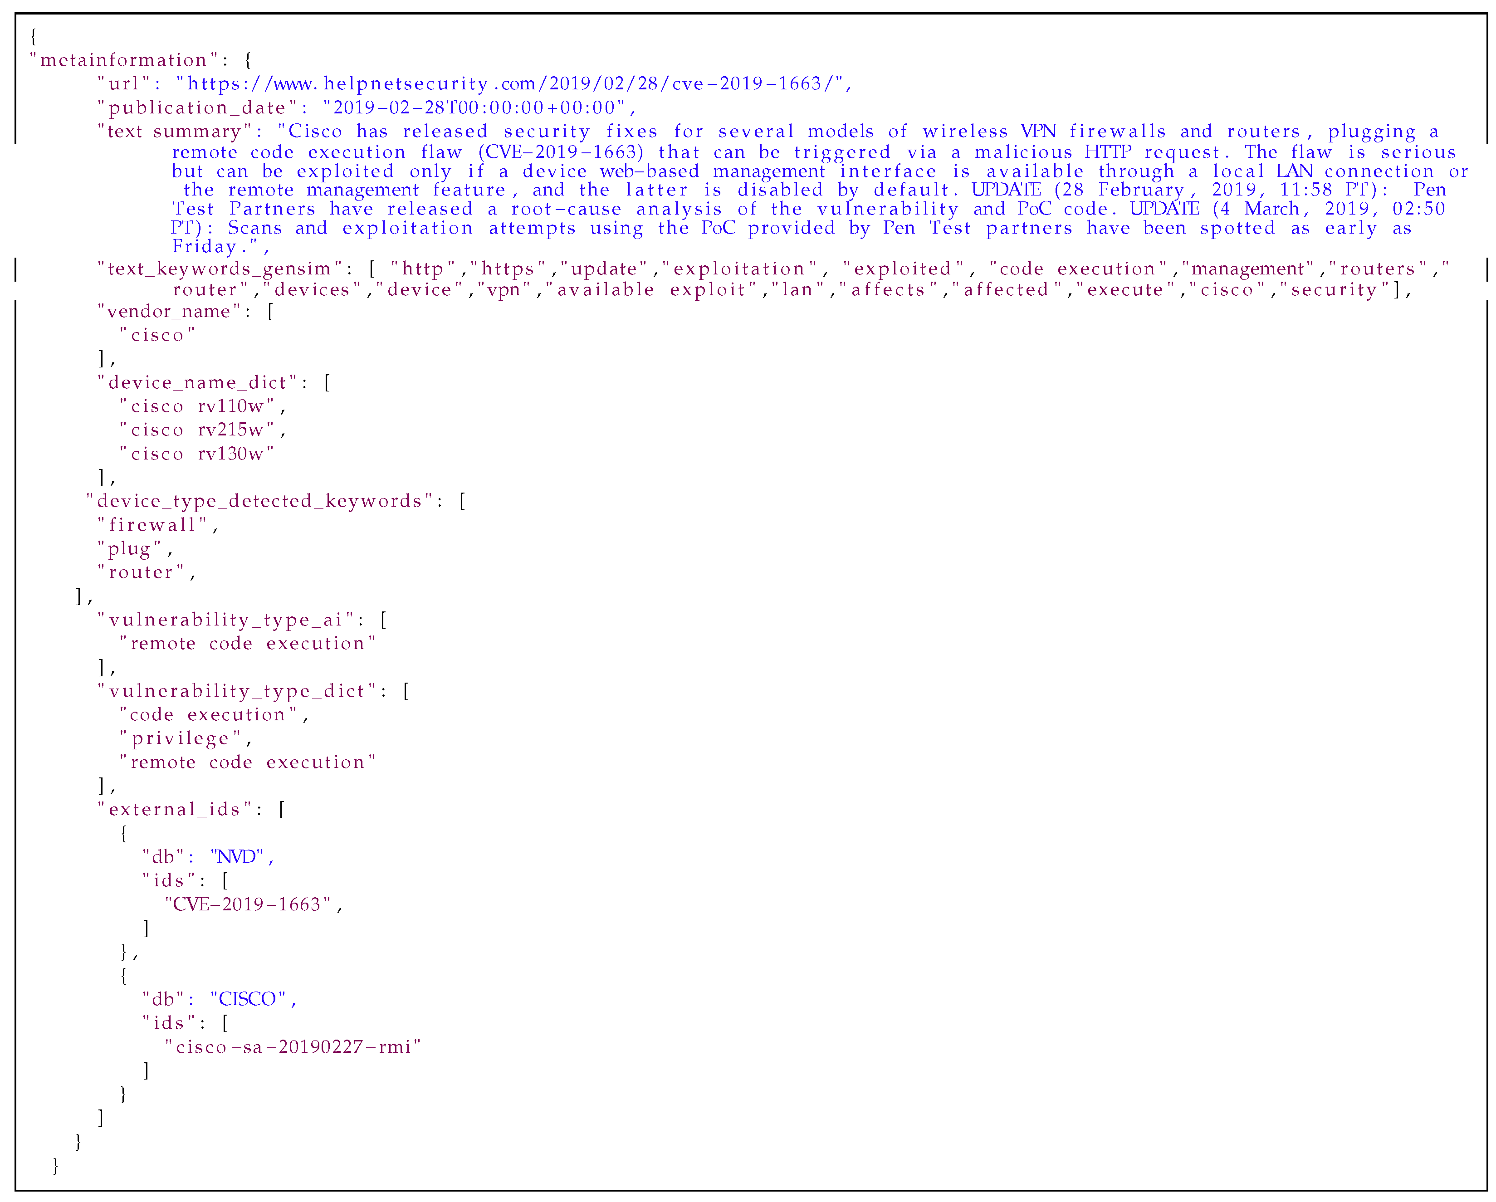
Task: Select the "privilege" value in vulnerability_type_dict
Action: click(181, 738)
